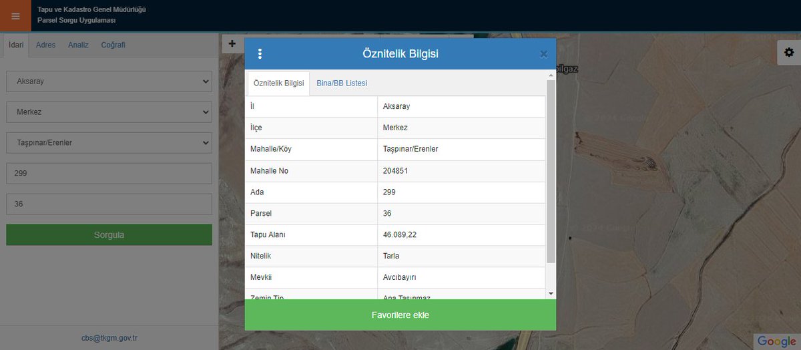Open the Merkez district dropdown
Viewport: 801px width, 350px height.
pyautogui.click(x=109, y=112)
